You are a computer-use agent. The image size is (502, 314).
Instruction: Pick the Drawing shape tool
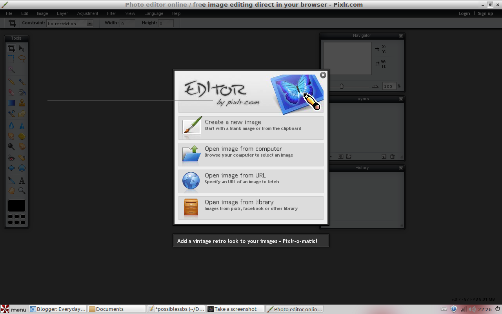pyautogui.click(x=22, y=114)
